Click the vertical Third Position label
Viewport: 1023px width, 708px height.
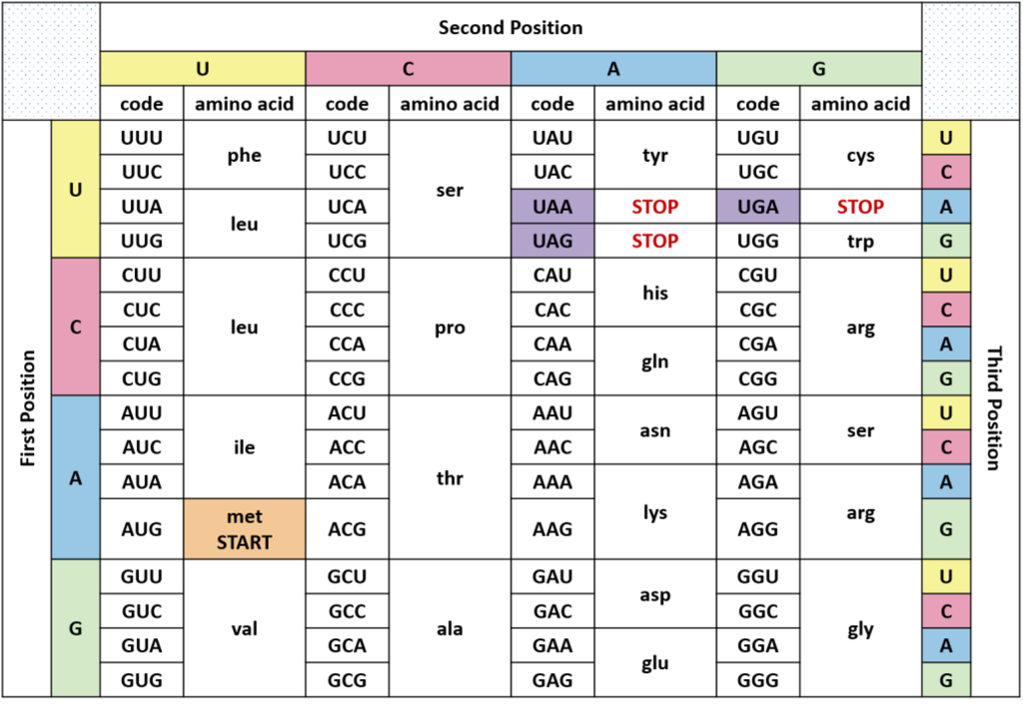pos(995,408)
